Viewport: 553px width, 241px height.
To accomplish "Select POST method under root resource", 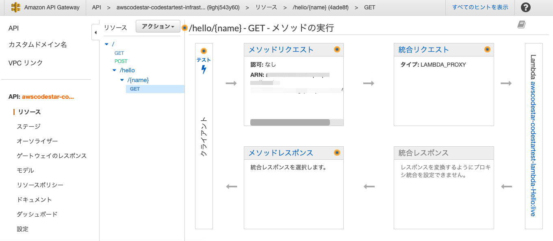I will 121,61.
